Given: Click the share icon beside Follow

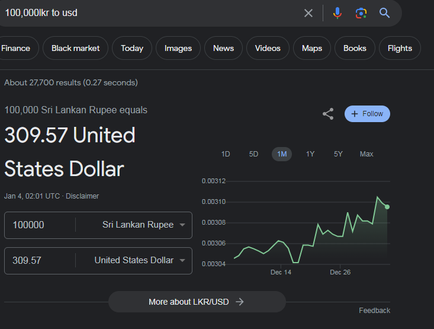Looking at the screenshot, I should (328, 114).
